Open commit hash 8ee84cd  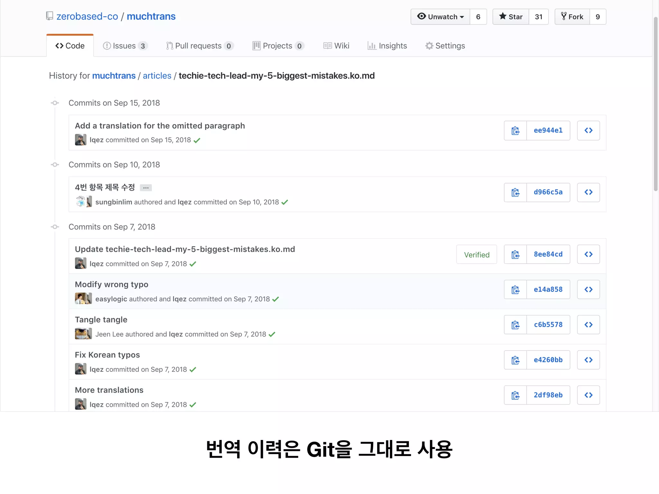coord(548,254)
